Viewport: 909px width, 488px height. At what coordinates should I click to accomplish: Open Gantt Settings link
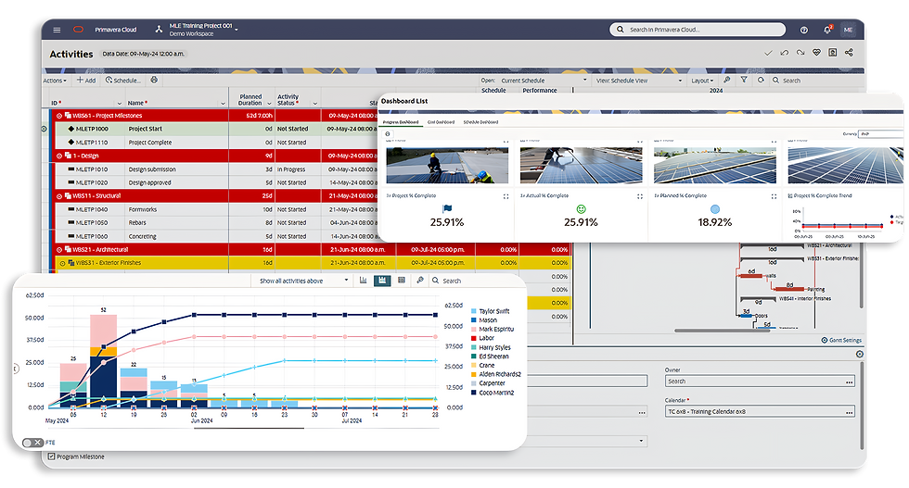pos(841,340)
